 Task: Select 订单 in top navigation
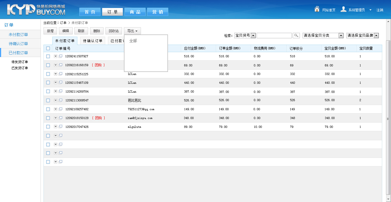pos(112,12)
